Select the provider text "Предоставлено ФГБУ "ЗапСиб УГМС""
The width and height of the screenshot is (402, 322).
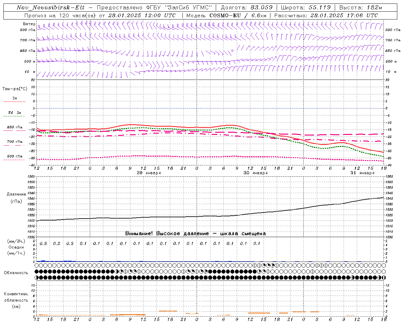[155, 8]
